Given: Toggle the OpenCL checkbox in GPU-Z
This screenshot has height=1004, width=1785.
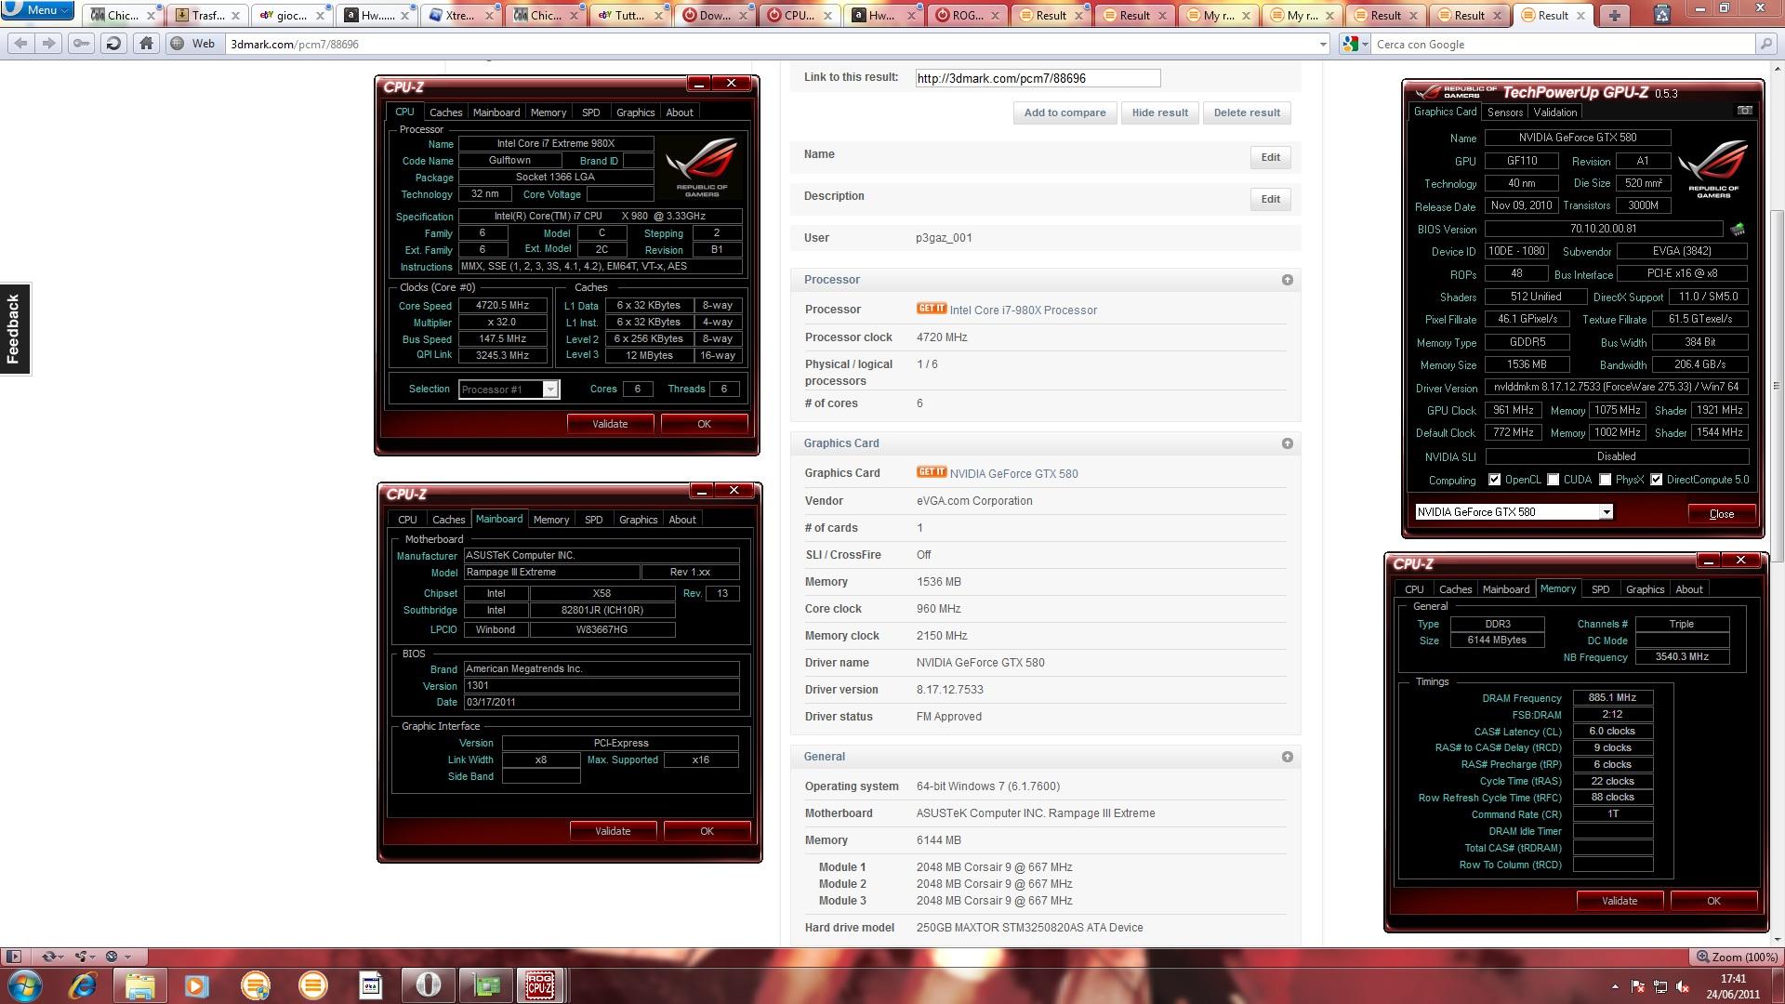Looking at the screenshot, I should pyautogui.click(x=1494, y=480).
